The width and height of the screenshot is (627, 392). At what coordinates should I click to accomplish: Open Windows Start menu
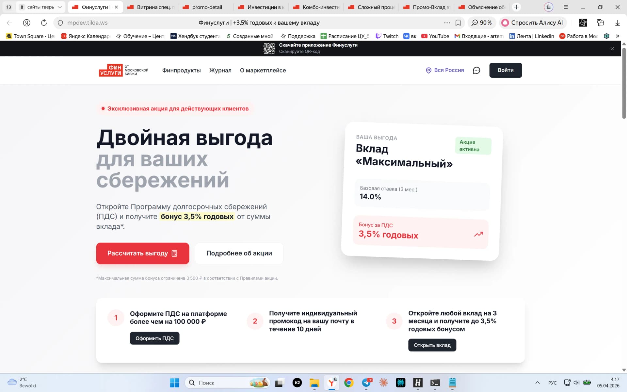174,383
